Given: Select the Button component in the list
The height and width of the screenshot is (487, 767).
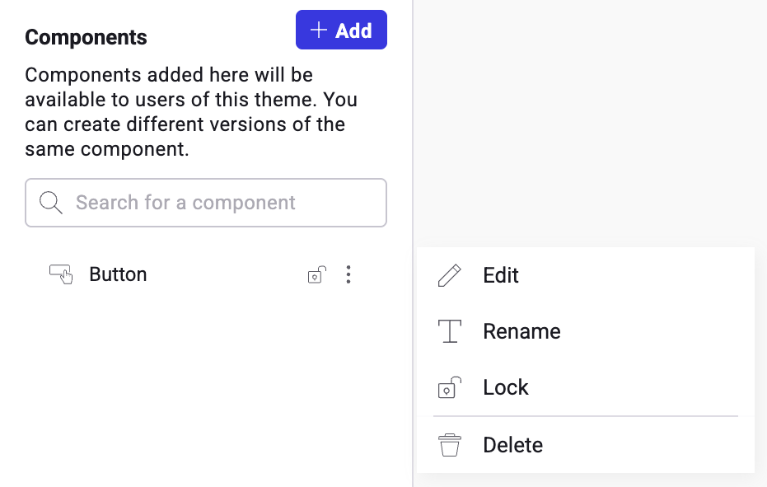Looking at the screenshot, I should (118, 274).
